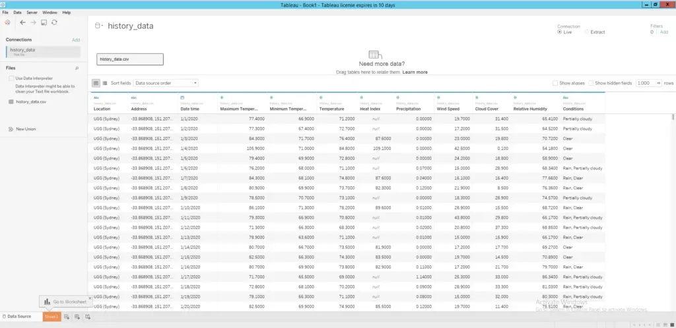Switch to the Sheet1 tab
Viewport: 676px width, 328px height.
(51, 317)
